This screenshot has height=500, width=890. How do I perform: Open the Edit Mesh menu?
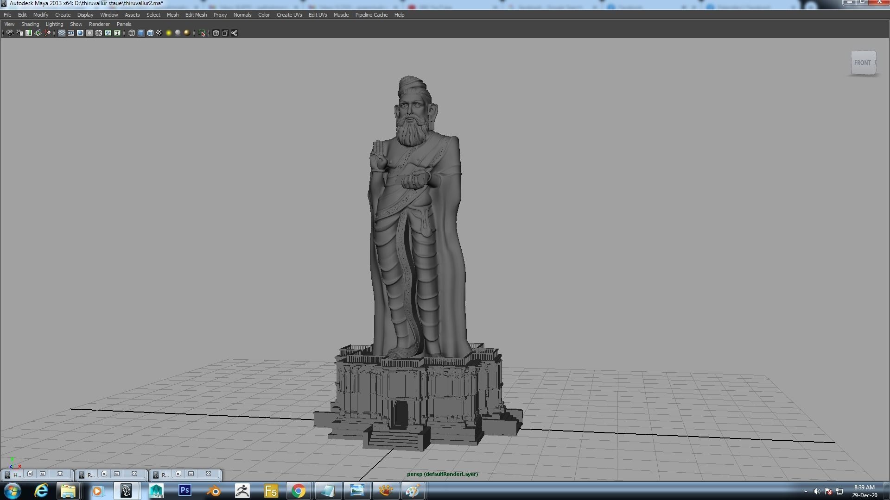pos(196,15)
